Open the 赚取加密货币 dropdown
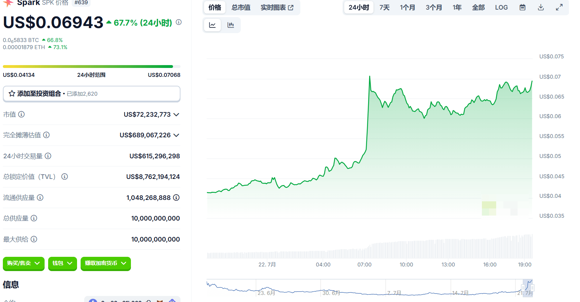580x302 pixels. pos(106,263)
